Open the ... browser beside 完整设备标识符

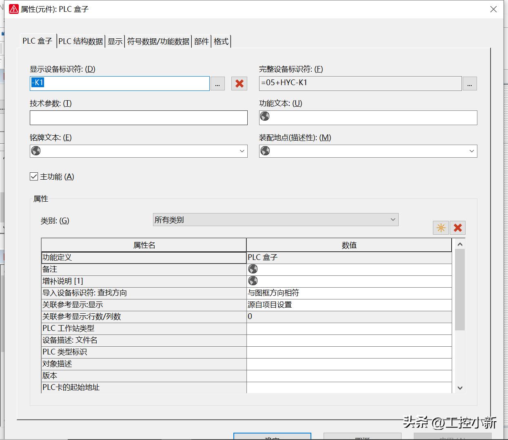470,84
